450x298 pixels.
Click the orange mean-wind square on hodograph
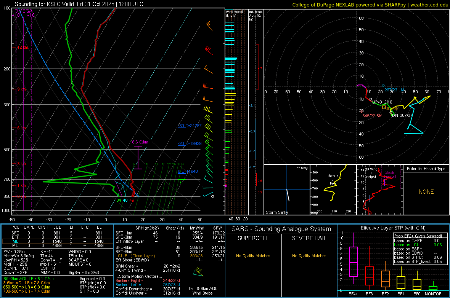click(x=384, y=107)
